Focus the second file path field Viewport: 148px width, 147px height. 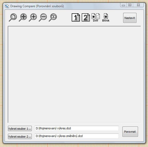tap(77, 136)
